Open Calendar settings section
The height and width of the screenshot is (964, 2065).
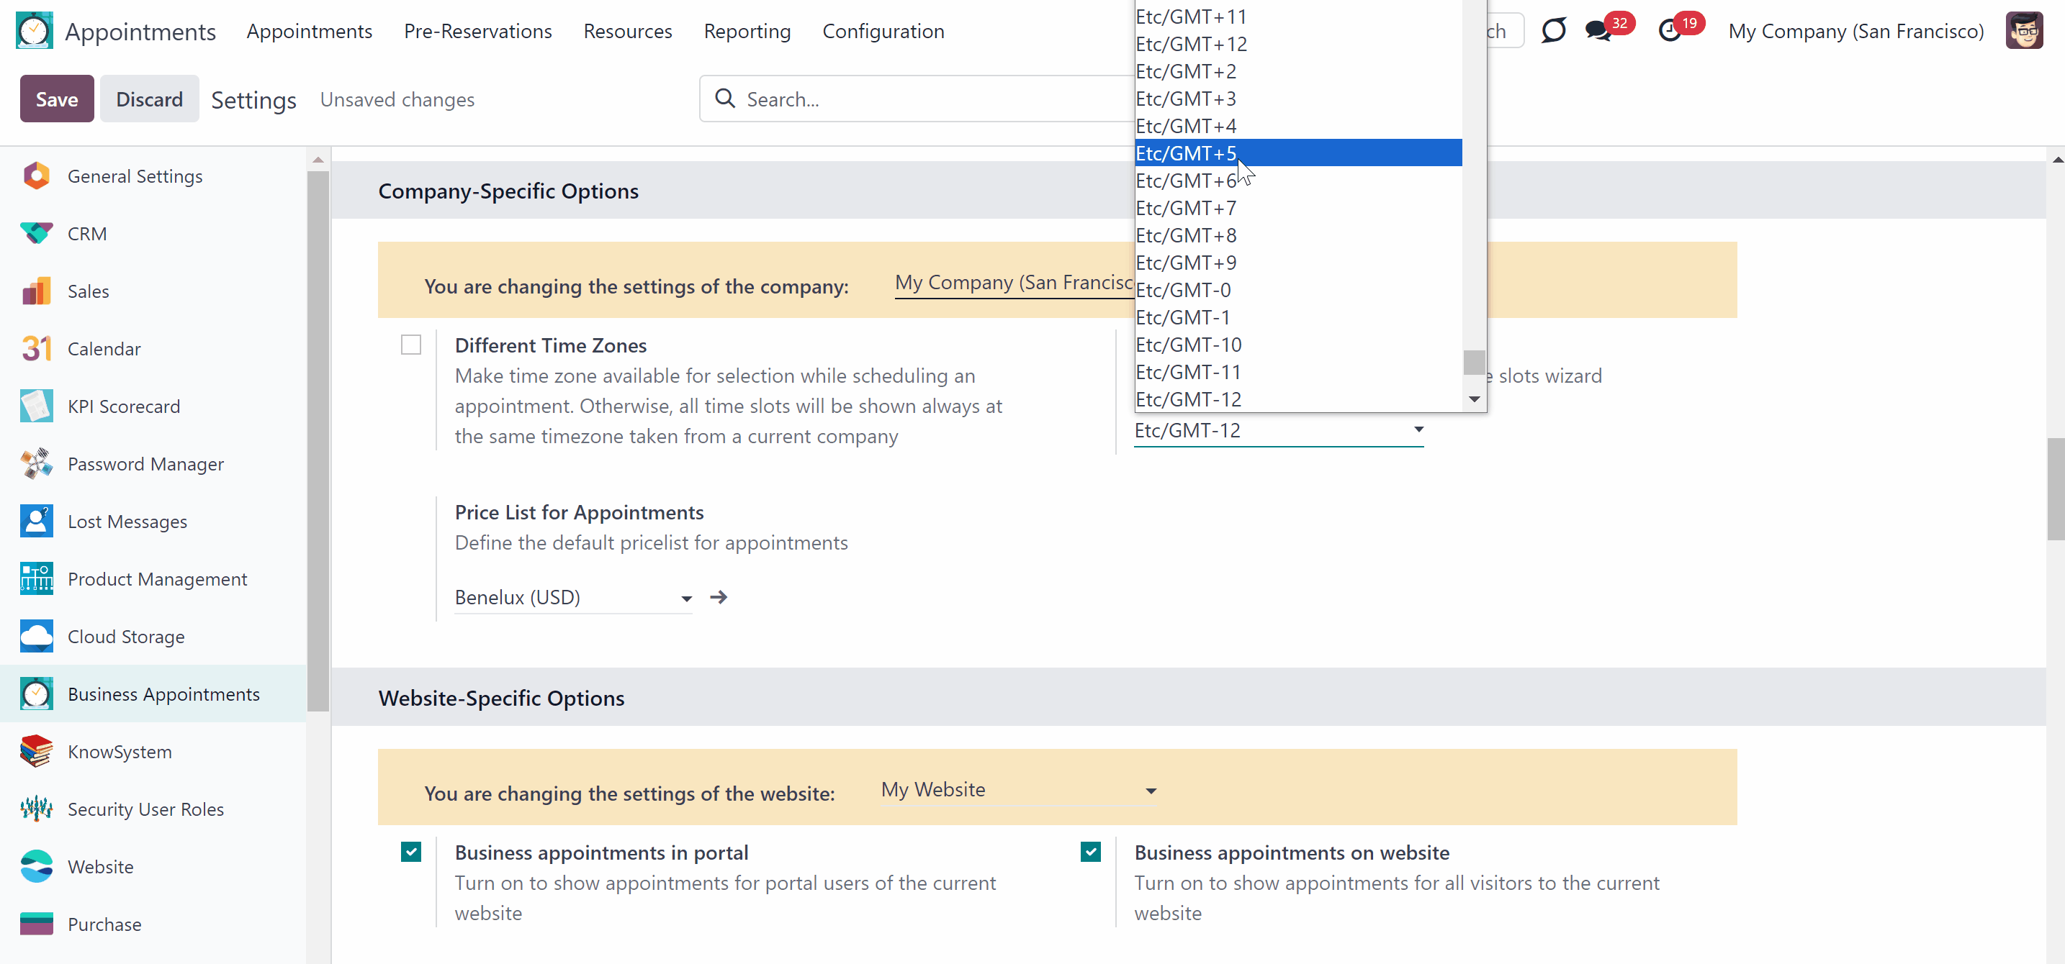pos(153,348)
